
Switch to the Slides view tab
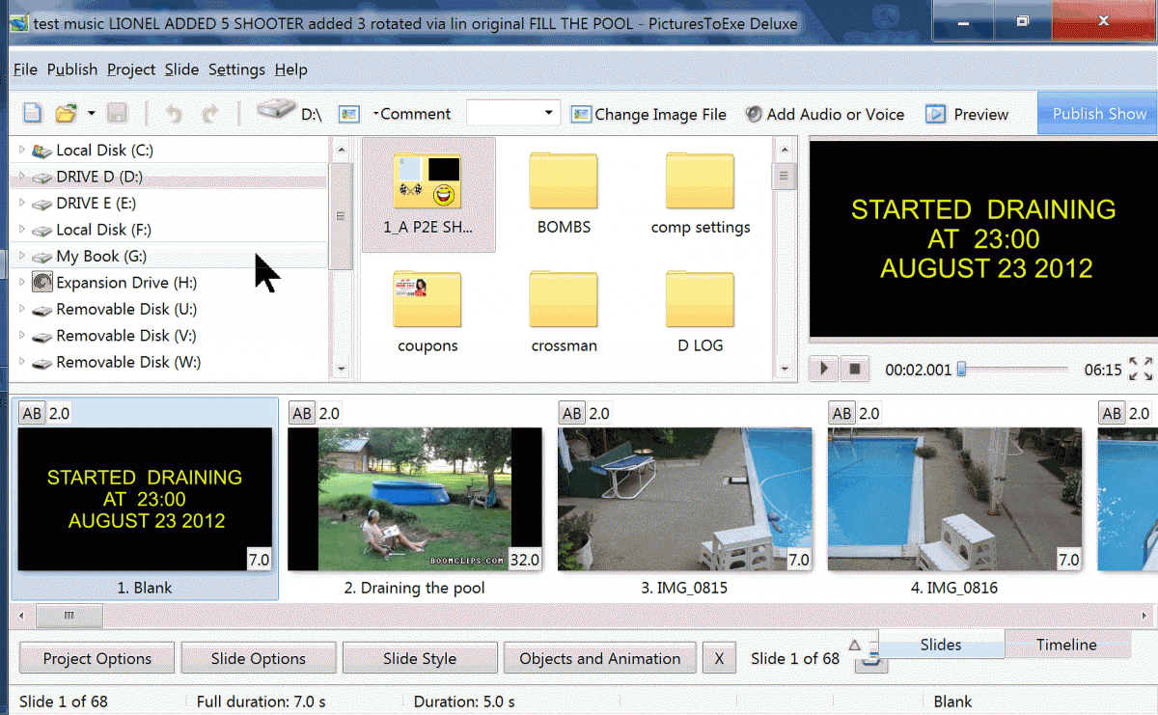(941, 645)
